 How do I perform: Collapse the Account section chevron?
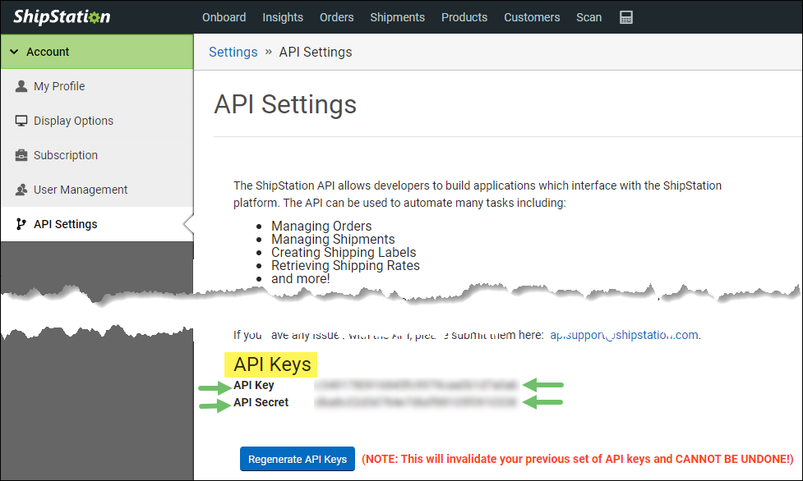coord(14,51)
